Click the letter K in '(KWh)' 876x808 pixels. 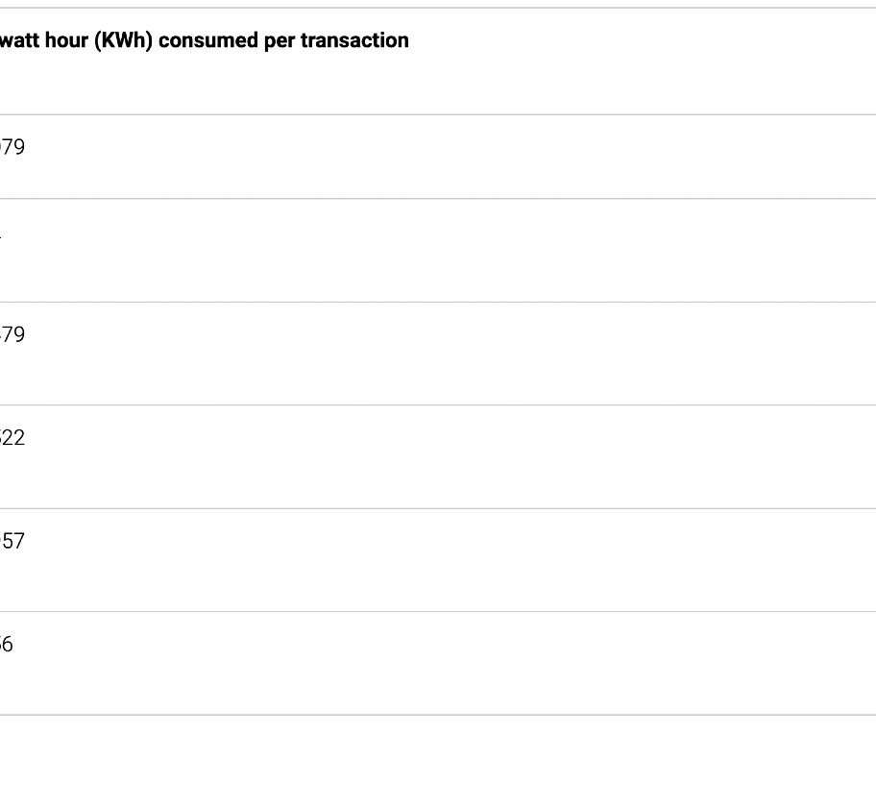(107, 40)
